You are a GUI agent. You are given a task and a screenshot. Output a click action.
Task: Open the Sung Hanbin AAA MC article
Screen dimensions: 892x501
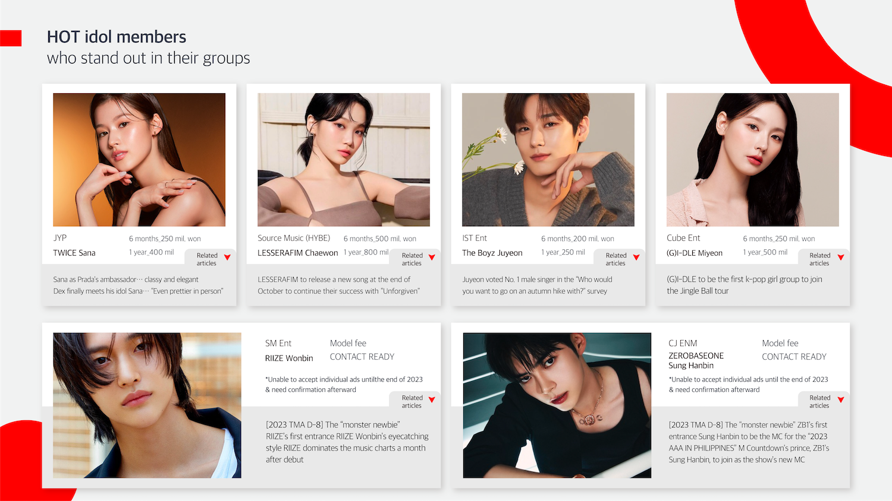coord(749,442)
